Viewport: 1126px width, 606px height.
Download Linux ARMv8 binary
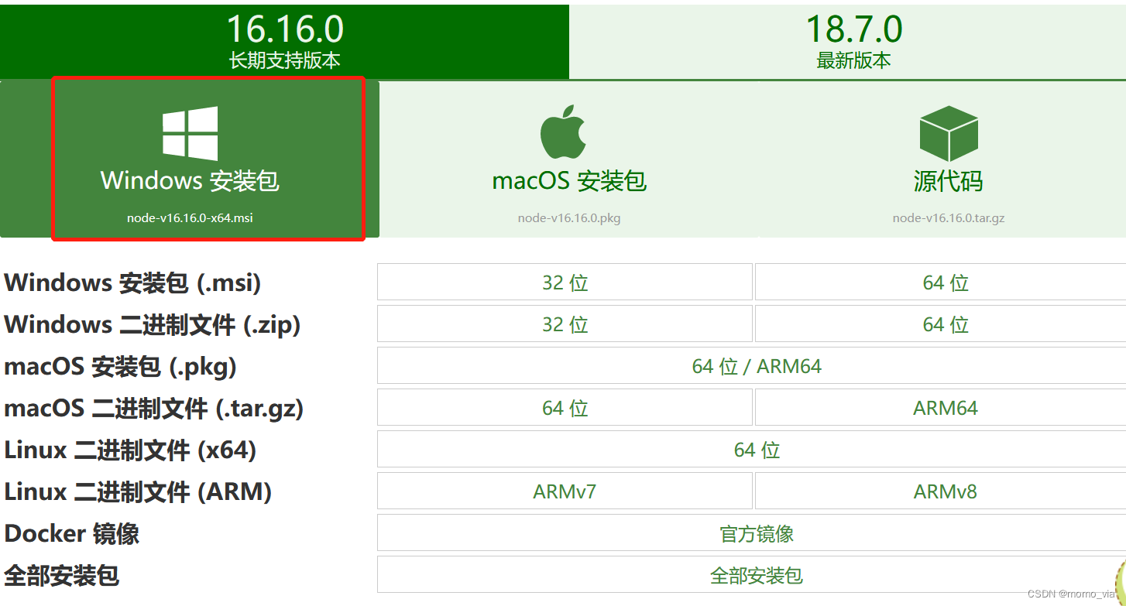pyautogui.click(x=945, y=491)
